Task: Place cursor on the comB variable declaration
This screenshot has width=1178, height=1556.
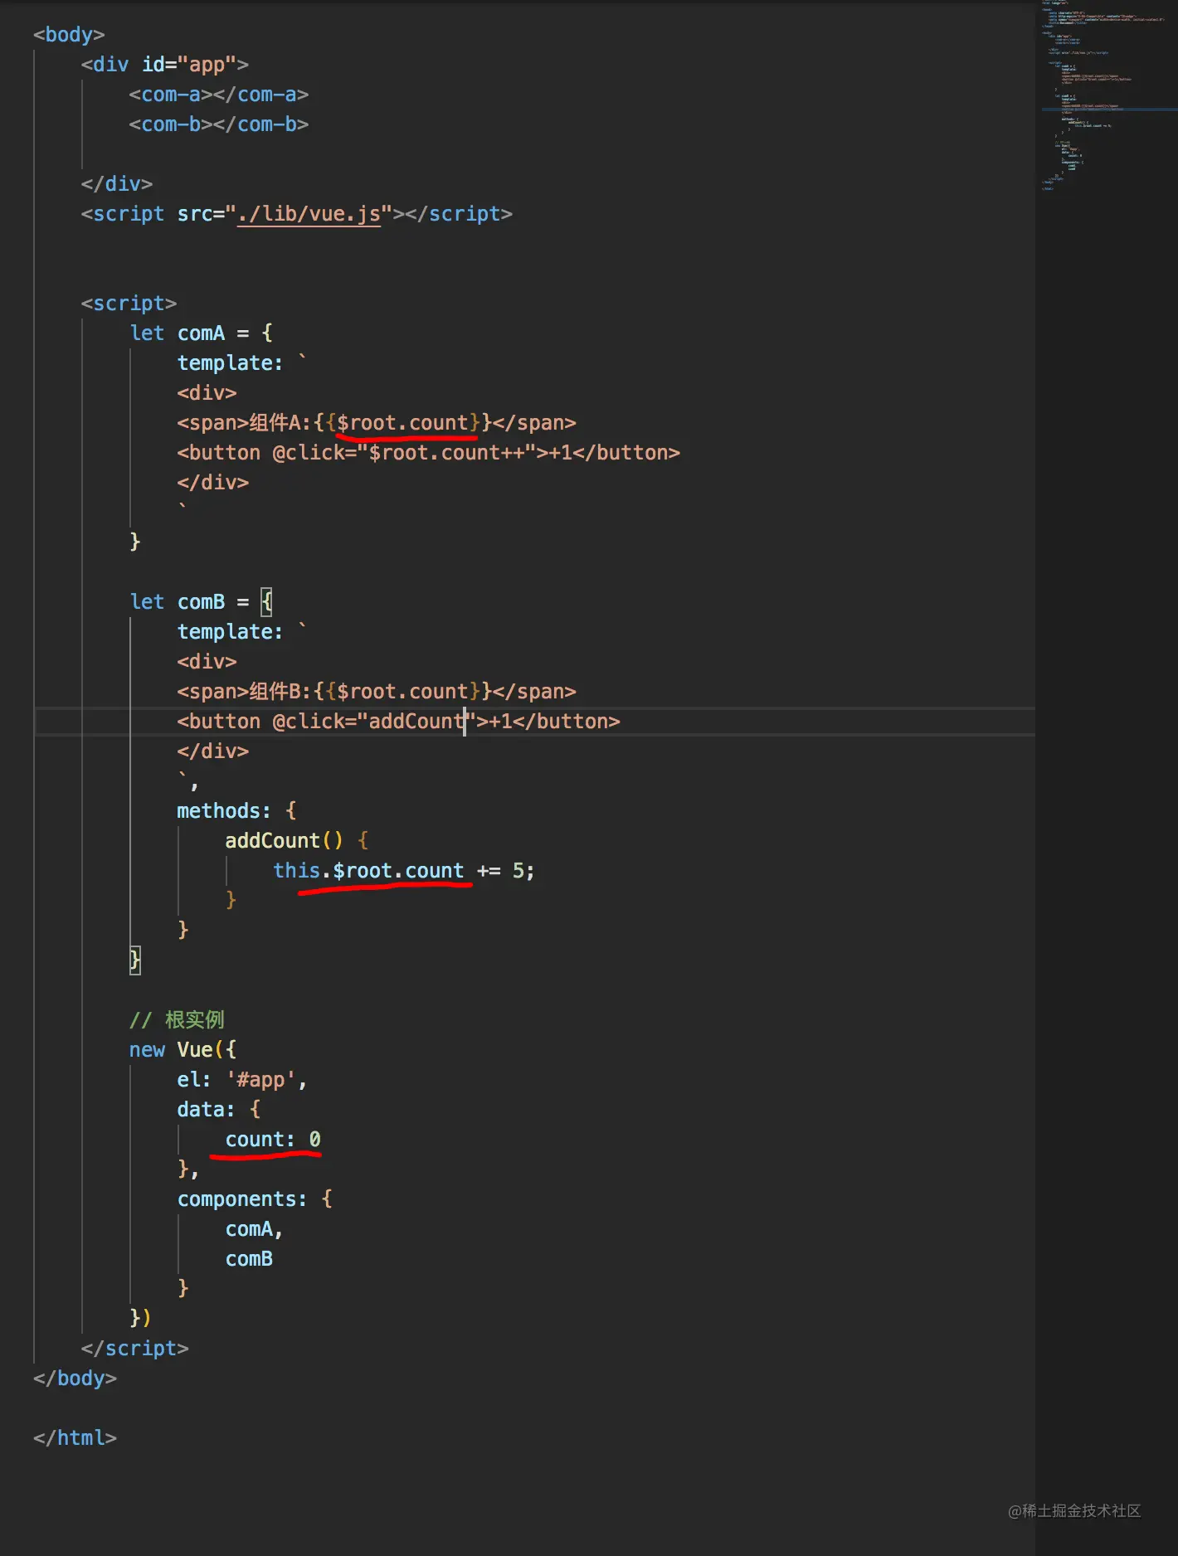Action: tap(201, 602)
